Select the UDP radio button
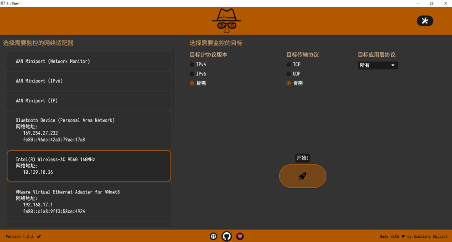The width and height of the screenshot is (452, 242). click(288, 74)
